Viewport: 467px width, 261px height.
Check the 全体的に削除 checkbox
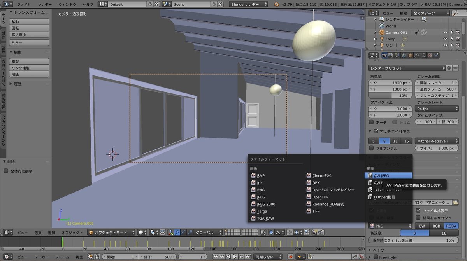[6, 171]
